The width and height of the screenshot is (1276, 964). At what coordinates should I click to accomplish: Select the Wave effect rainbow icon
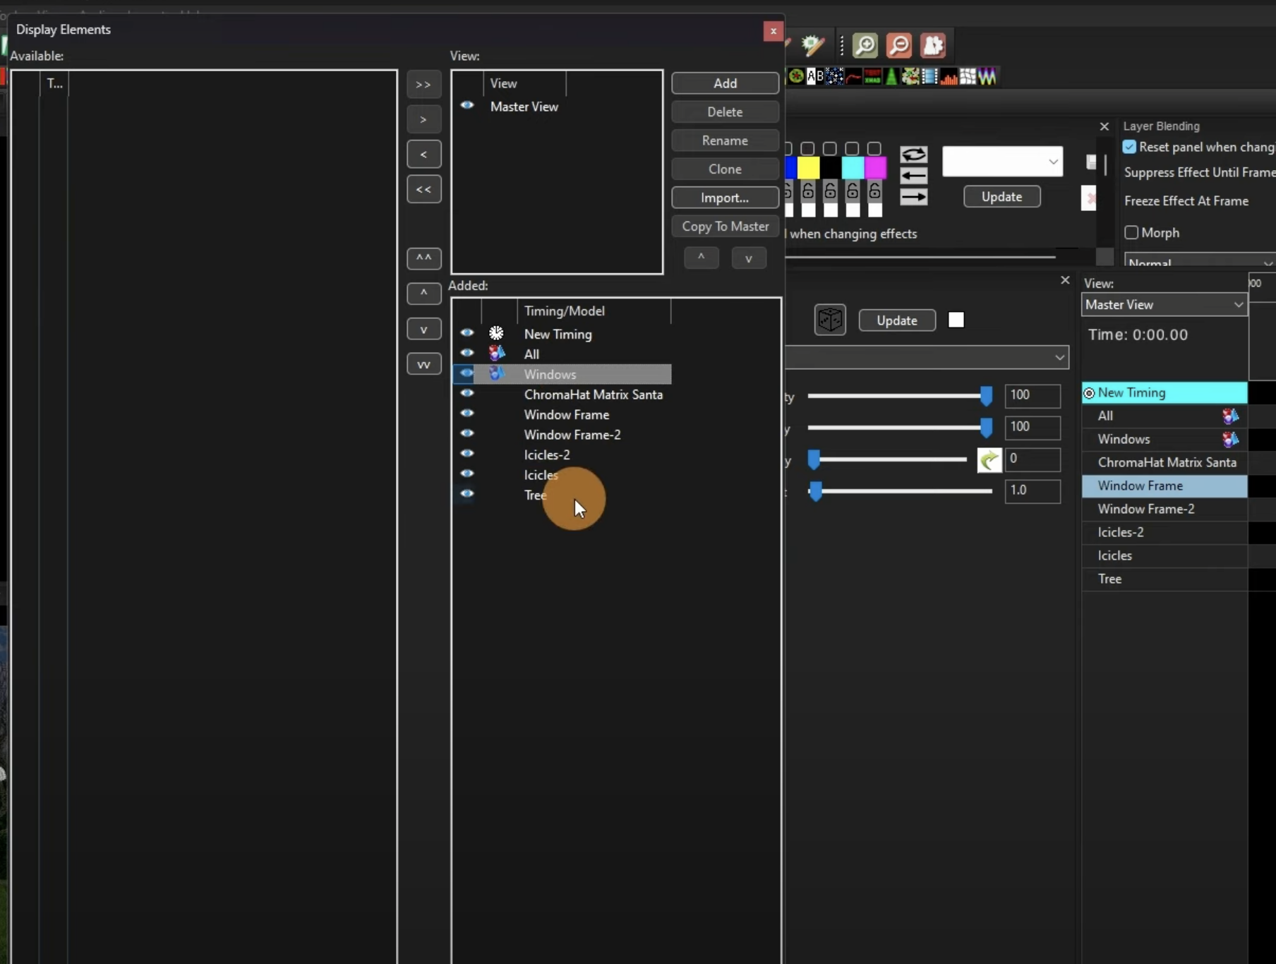click(x=987, y=76)
